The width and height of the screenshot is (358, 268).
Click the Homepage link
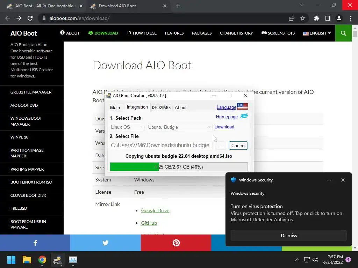[227, 117]
